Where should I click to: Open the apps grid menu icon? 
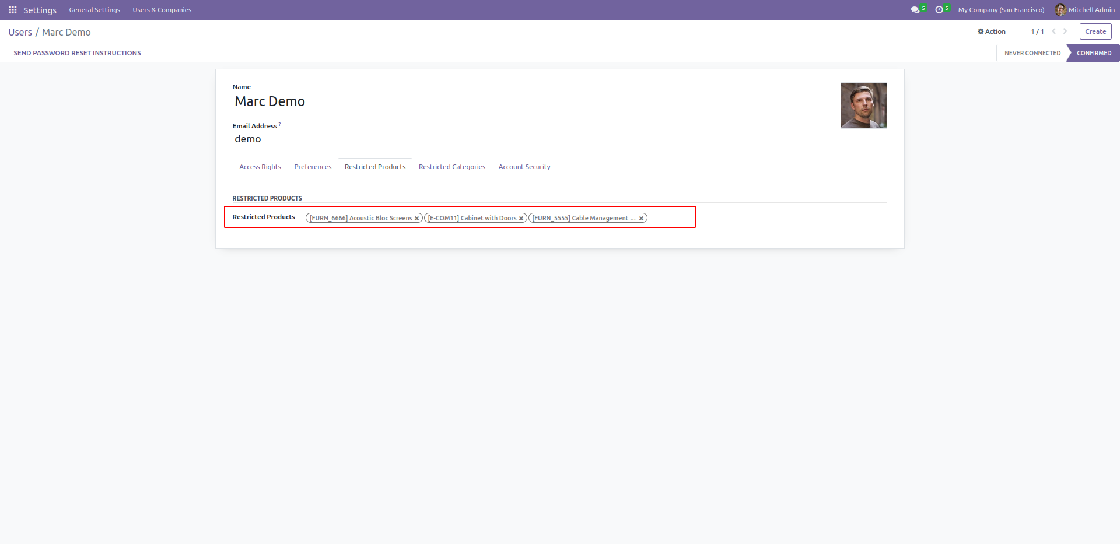[x=12, y=10]
